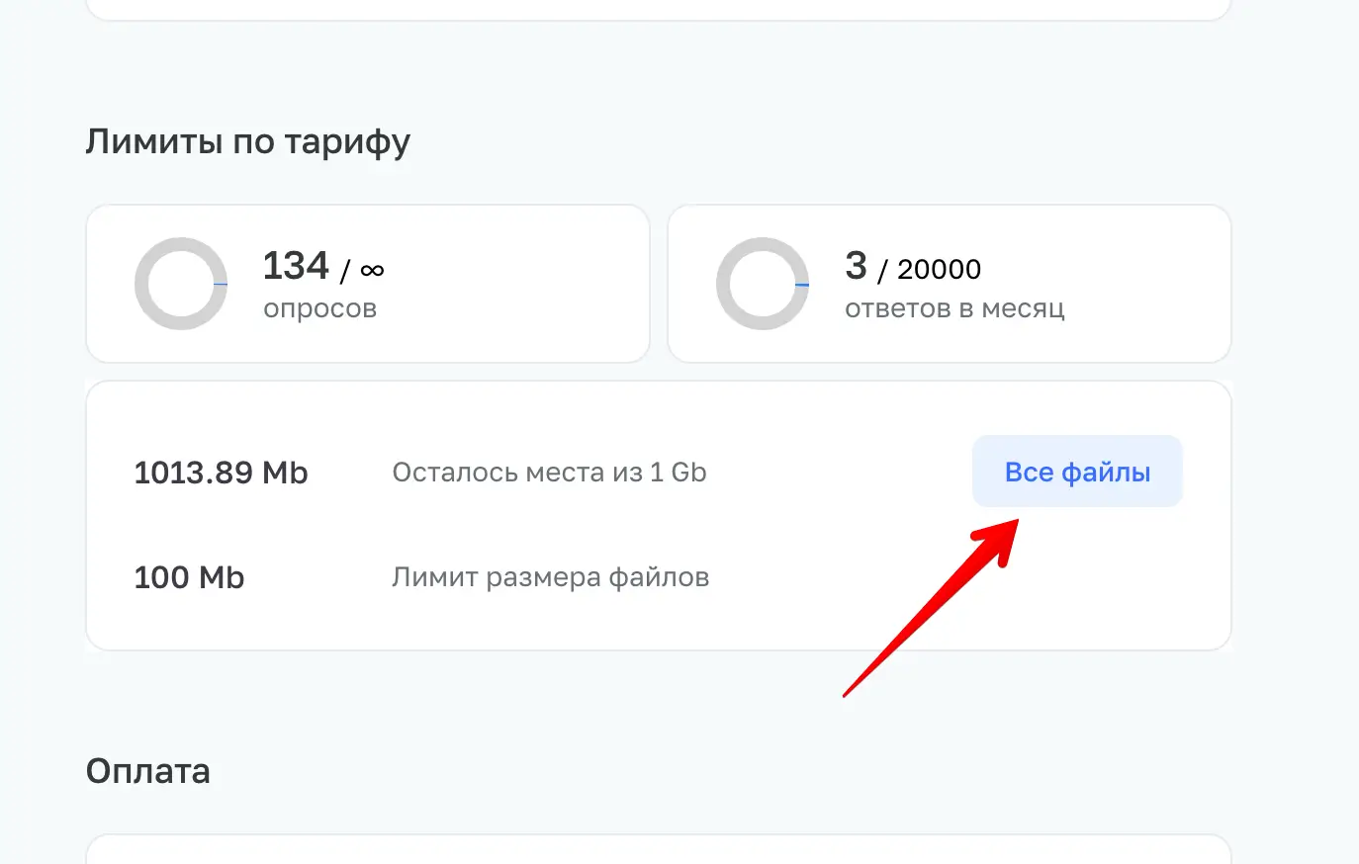This screenshot has width=1359, height=864.
Task: Click the 100 Mb file size value
Action: click(x=189, y=577)
